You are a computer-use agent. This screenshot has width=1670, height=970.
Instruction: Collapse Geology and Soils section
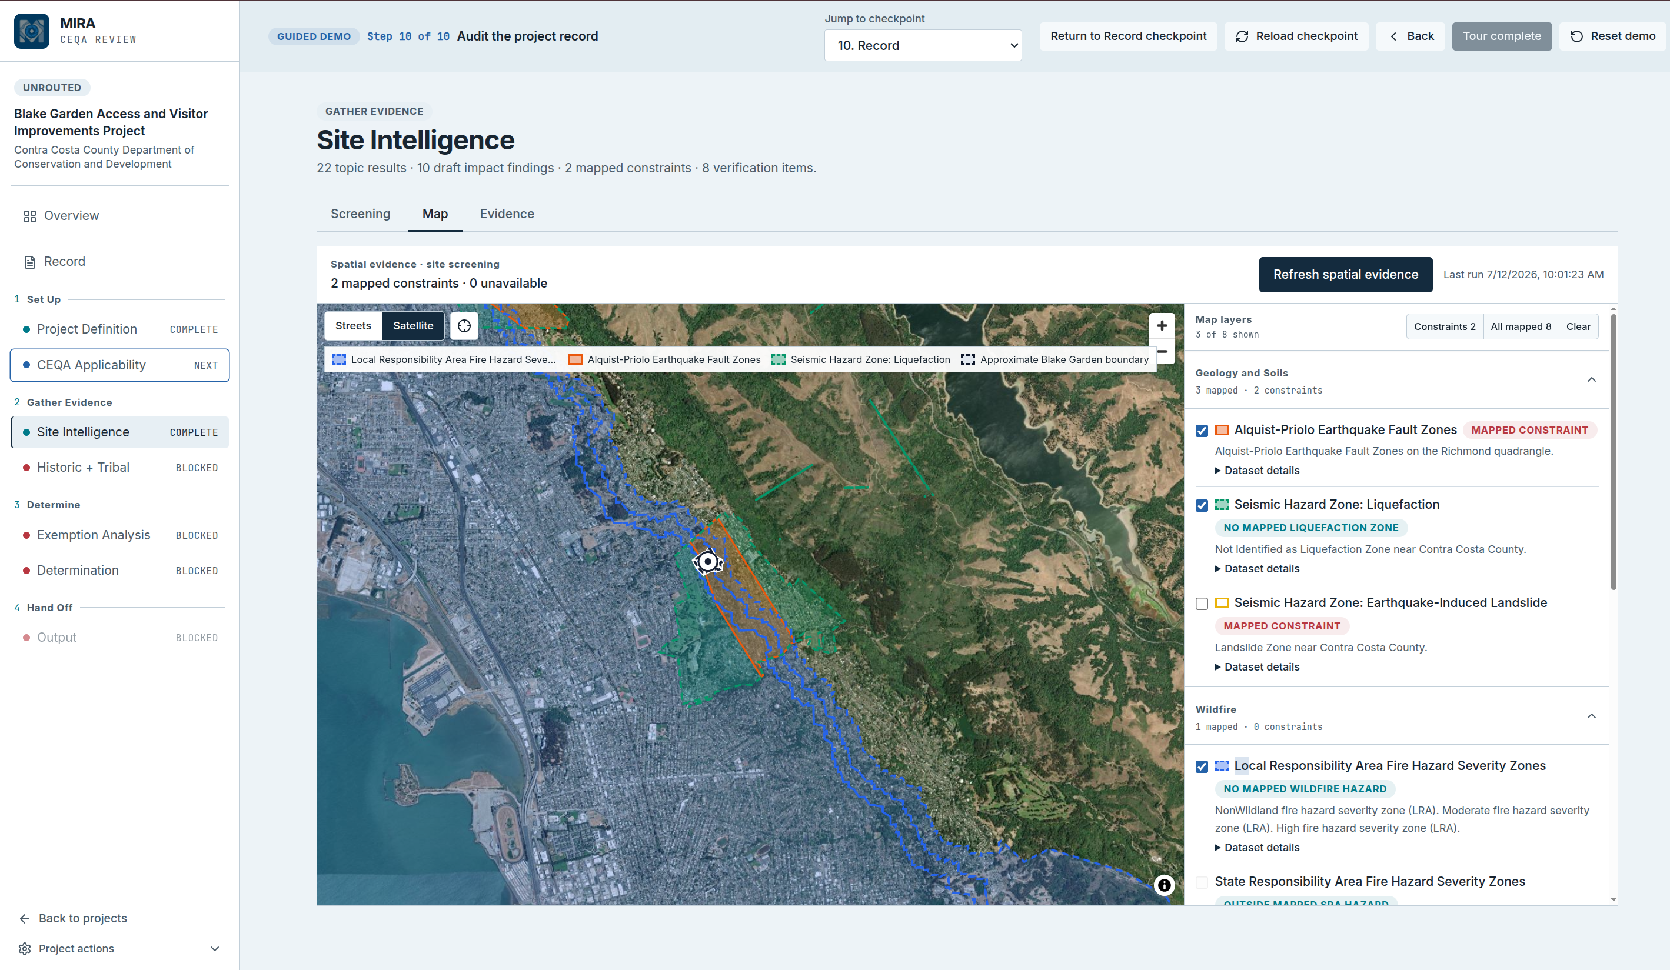pos(1591,379)
